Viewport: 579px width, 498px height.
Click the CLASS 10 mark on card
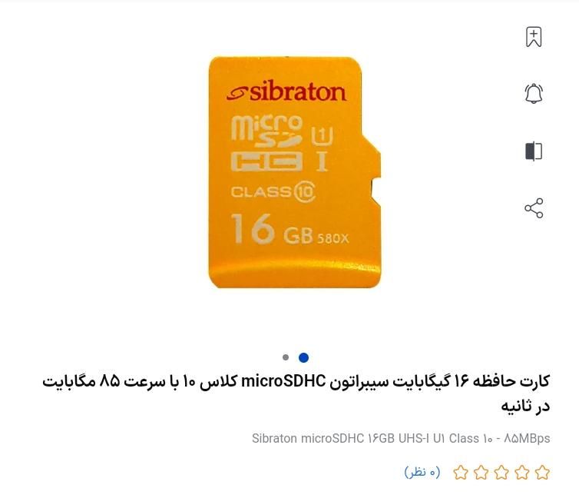click(x=273, y=191)
